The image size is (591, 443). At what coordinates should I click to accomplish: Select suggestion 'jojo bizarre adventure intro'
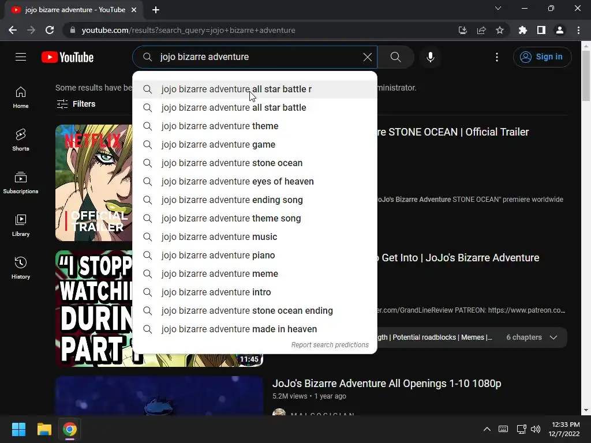255,292
